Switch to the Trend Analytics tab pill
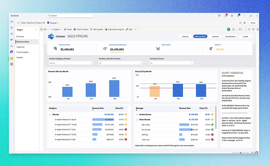Image resolution: width=270 pixels, height=166 pixels. [230, 37]
